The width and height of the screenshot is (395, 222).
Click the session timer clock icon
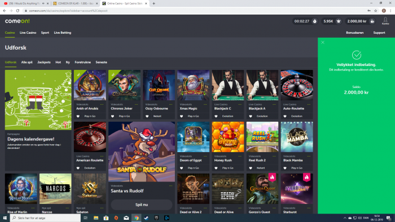pyautogui.click(x=315, y=21)
